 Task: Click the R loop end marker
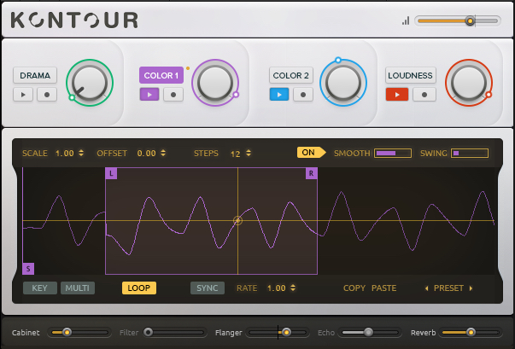[x=312, y=173]
